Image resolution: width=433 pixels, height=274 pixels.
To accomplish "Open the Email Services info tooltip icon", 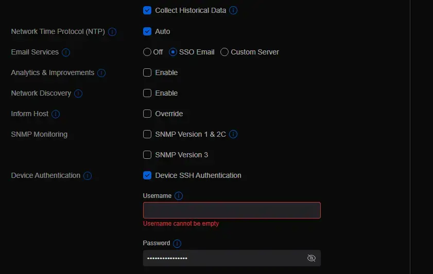I will tap(66, 52).
